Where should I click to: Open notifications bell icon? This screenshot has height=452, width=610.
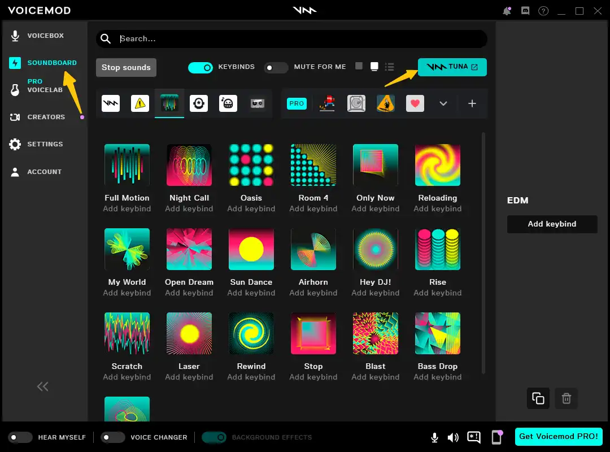coord(507,11)
